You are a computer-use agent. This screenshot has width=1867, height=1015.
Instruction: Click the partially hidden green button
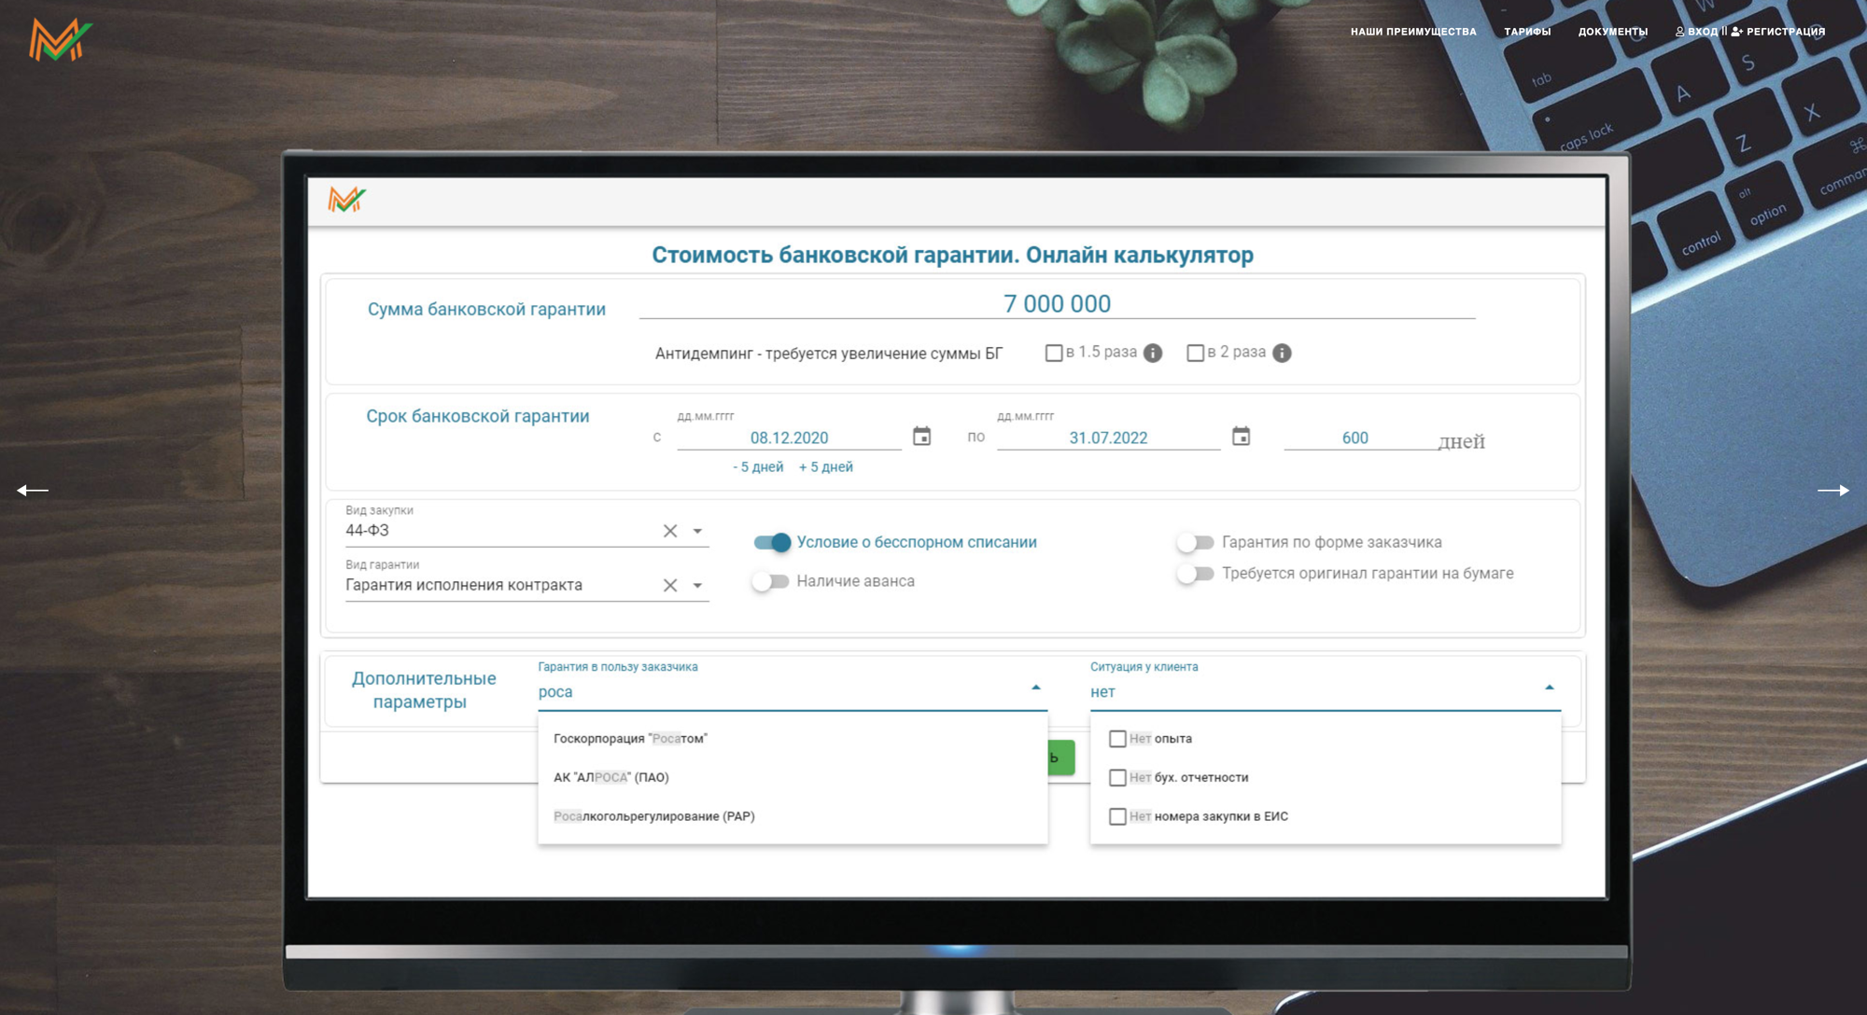[1061, 758]
